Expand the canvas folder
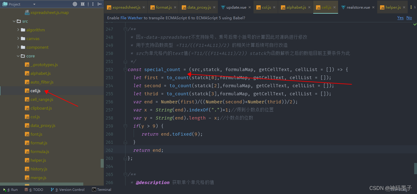 pyautogui.click(x=18, y=39)
